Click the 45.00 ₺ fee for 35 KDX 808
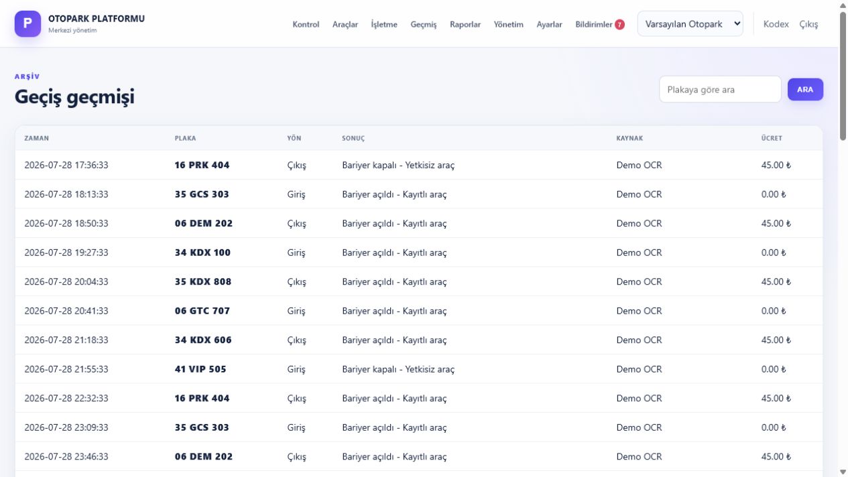 tap(776, 281)
